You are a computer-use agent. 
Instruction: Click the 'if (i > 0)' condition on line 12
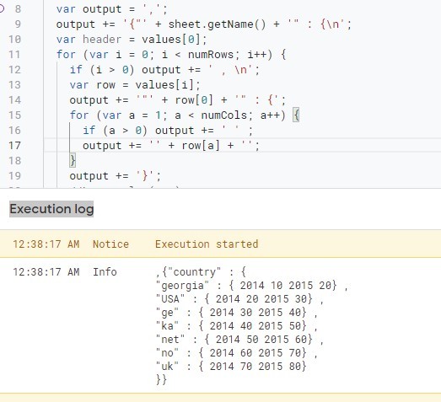tap(102, 70)
